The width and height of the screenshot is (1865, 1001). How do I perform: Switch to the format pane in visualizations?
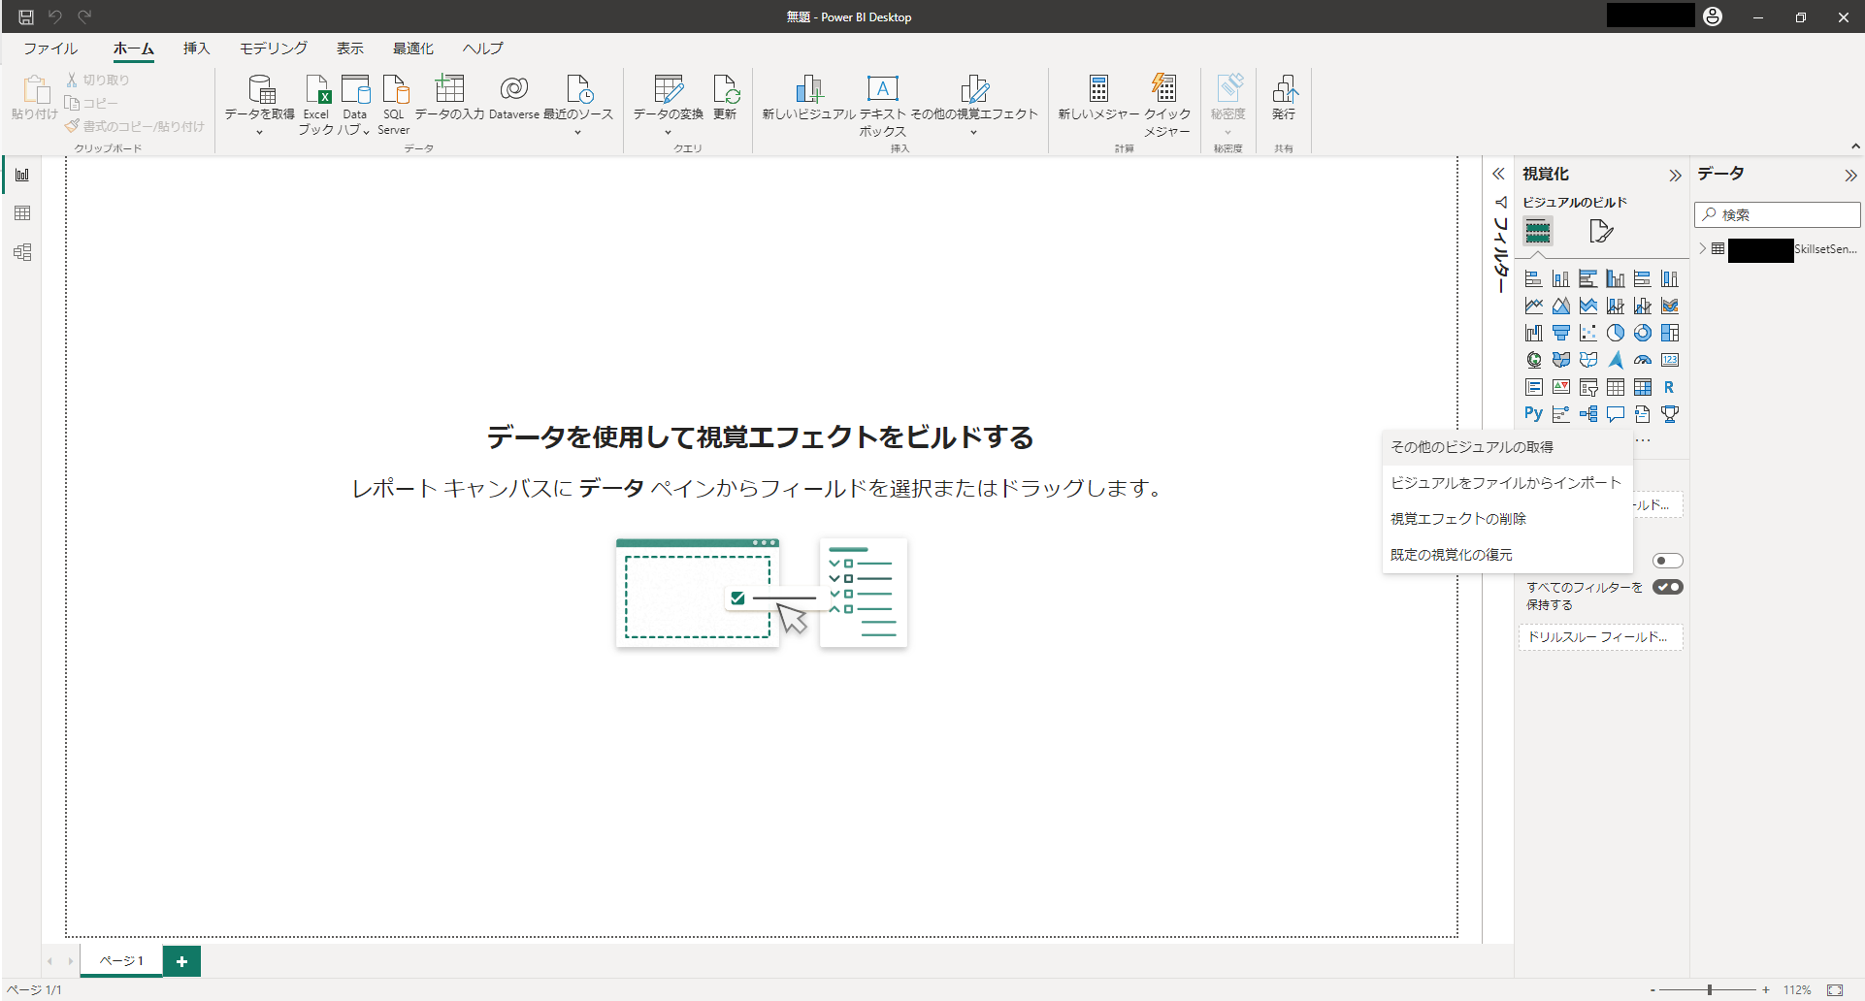[1601, 231]
